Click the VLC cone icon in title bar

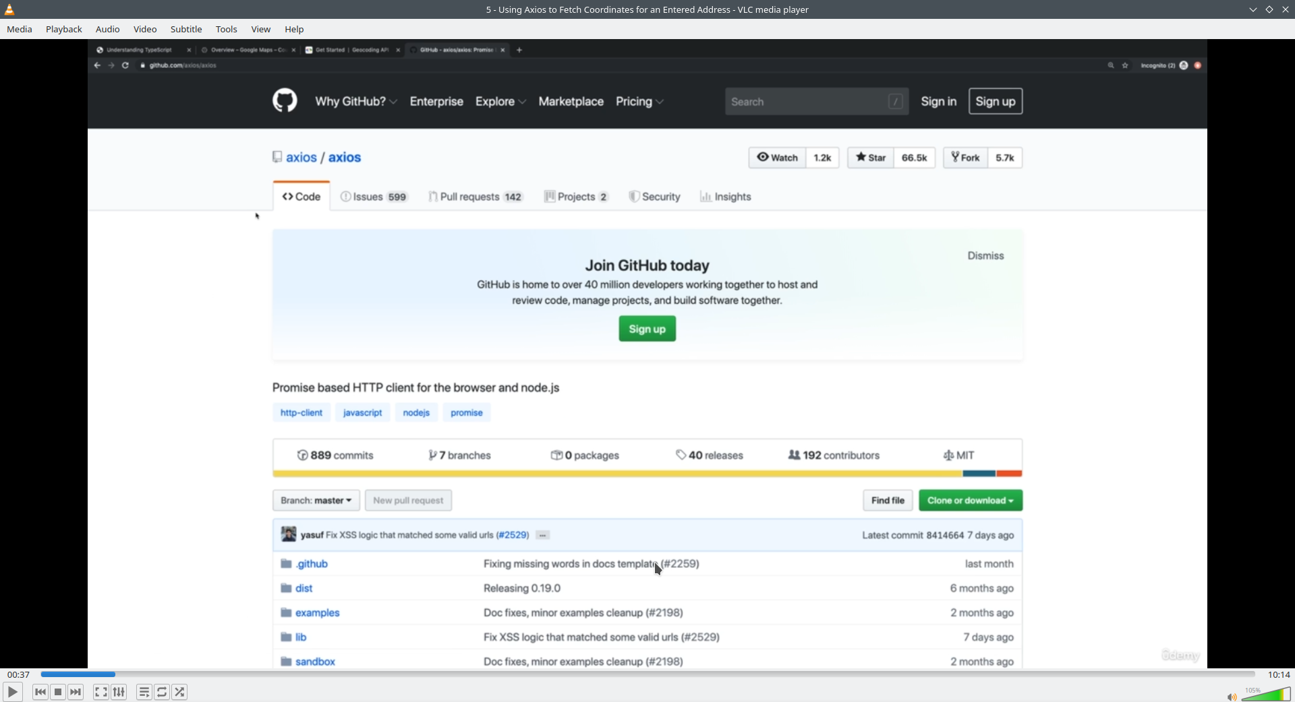coord(9,9)
